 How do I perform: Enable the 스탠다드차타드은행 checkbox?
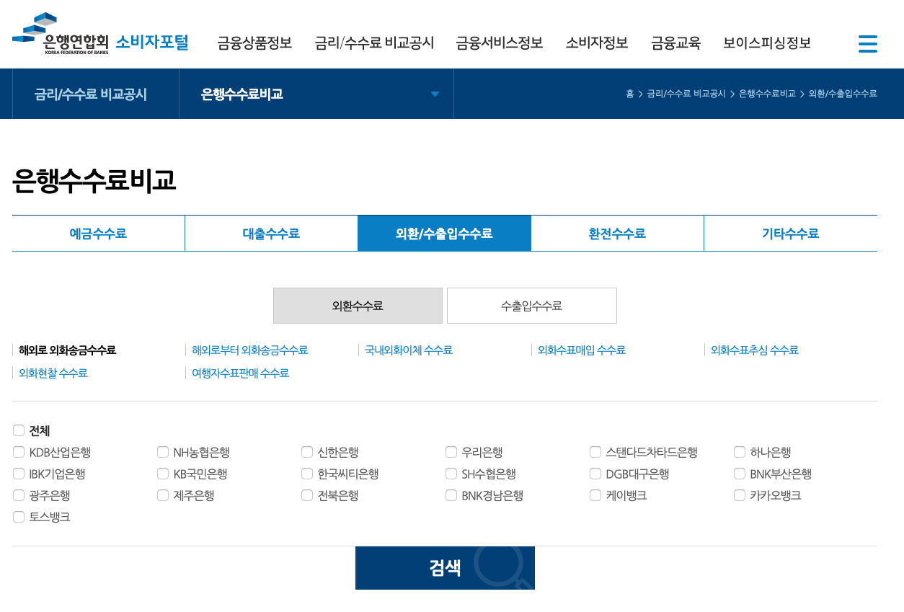(x=595, y=452)
